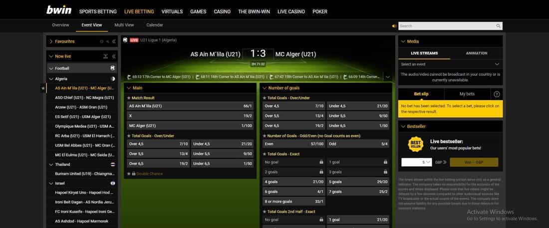Click the Algeria flag icon

point(113,79)
